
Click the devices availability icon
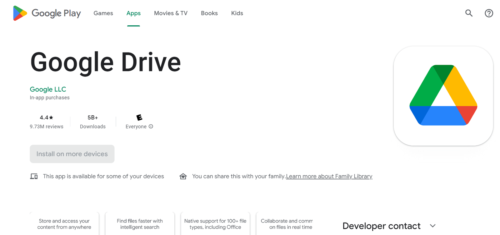pos(34,176)
